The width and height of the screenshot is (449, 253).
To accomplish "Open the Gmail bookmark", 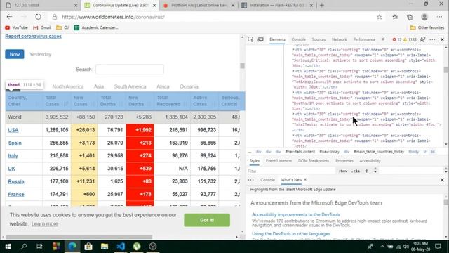I will 42,27.
